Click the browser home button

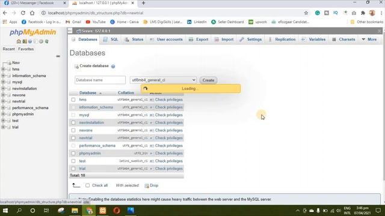click(x=32, y=13)
